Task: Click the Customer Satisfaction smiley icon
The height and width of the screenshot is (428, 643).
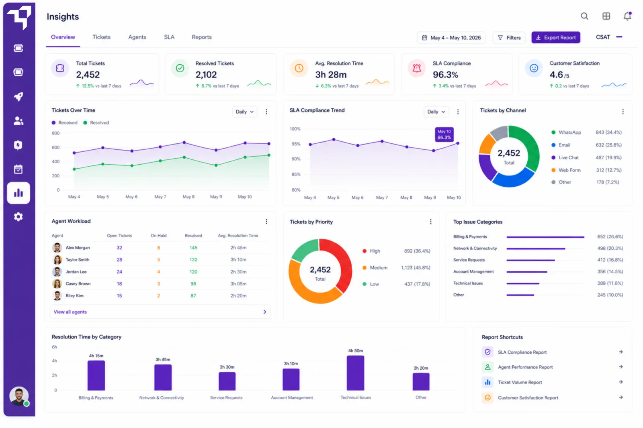Action: click(x=534, y=68)
